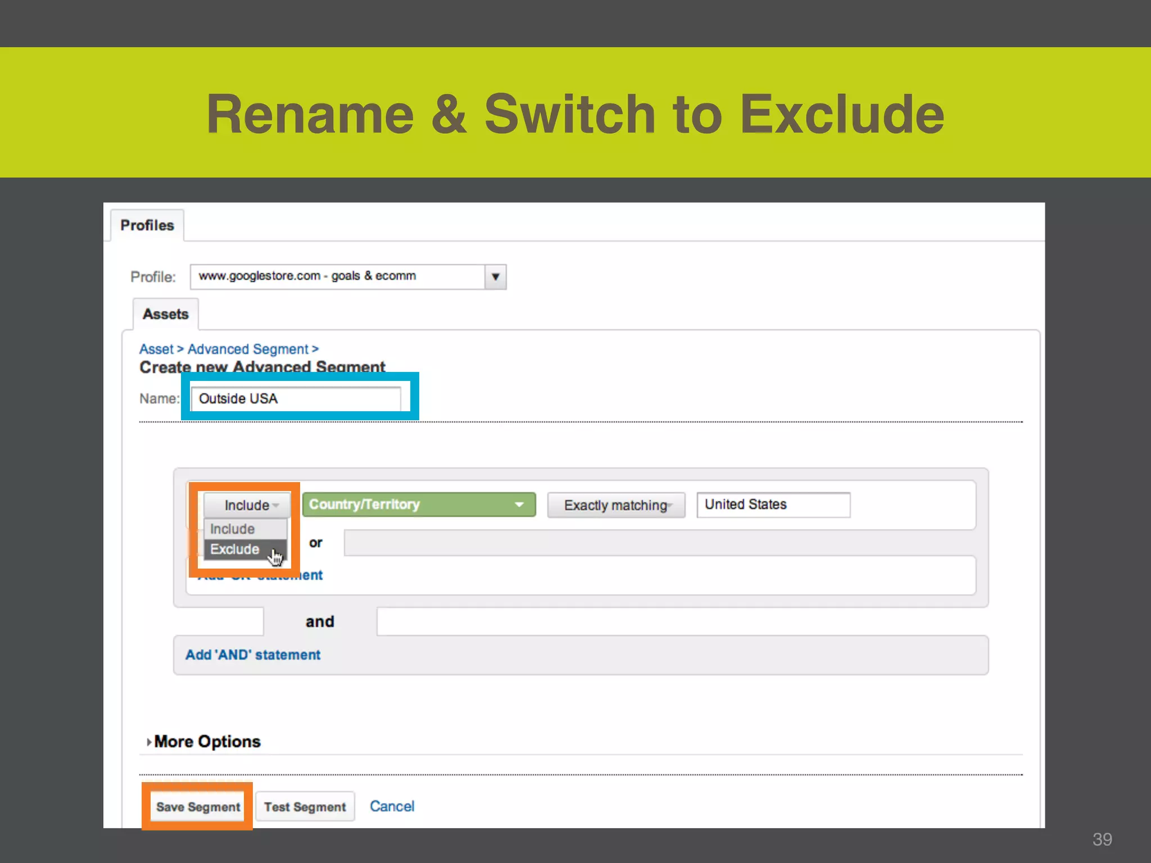Viewport: 1151px width, 863px height.
Task: Click the United States value field
Action: 773,505
